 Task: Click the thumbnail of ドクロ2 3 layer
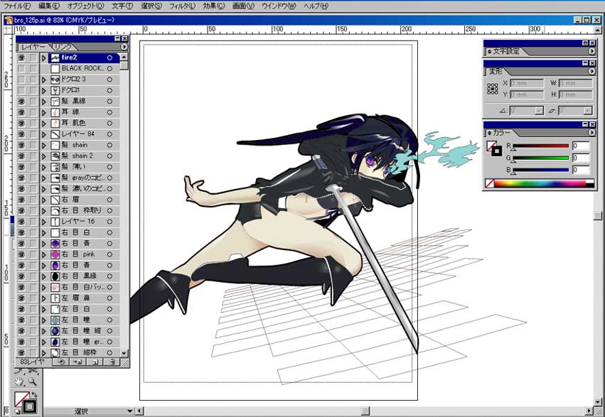coord(55,80)
